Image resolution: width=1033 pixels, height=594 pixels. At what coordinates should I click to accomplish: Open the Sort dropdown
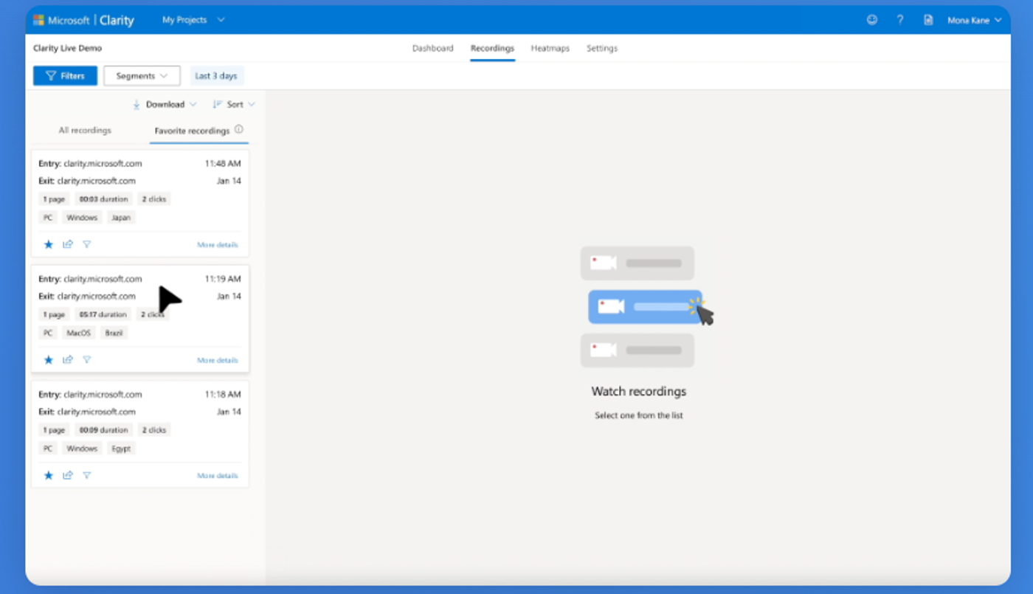[233, 105]
